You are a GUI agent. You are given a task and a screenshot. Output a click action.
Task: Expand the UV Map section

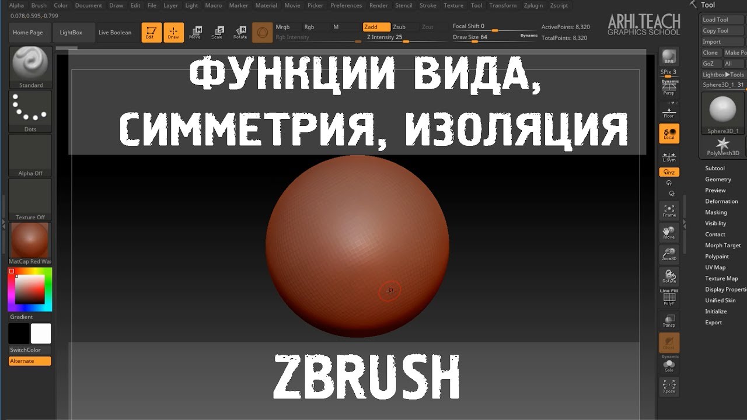[x=715, y=268]
